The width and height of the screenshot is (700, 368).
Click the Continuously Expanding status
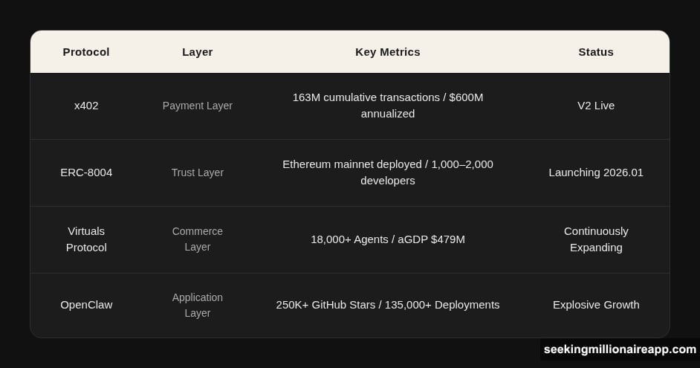[x=596, y=239]
